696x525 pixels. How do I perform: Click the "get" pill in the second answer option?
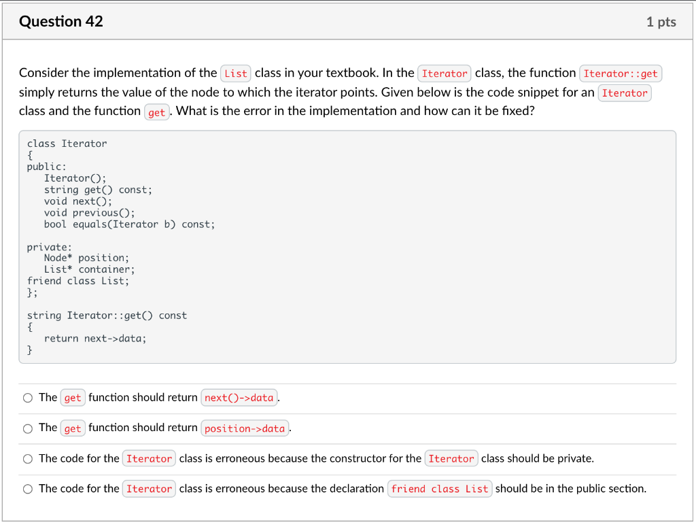click(x=73, y=428)
